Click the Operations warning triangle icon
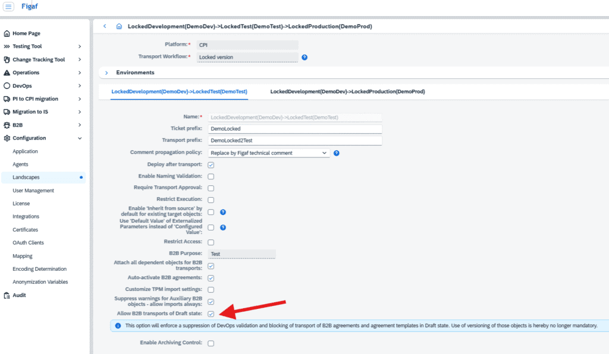Screen dimensions: 609x354 pos(7,72)
